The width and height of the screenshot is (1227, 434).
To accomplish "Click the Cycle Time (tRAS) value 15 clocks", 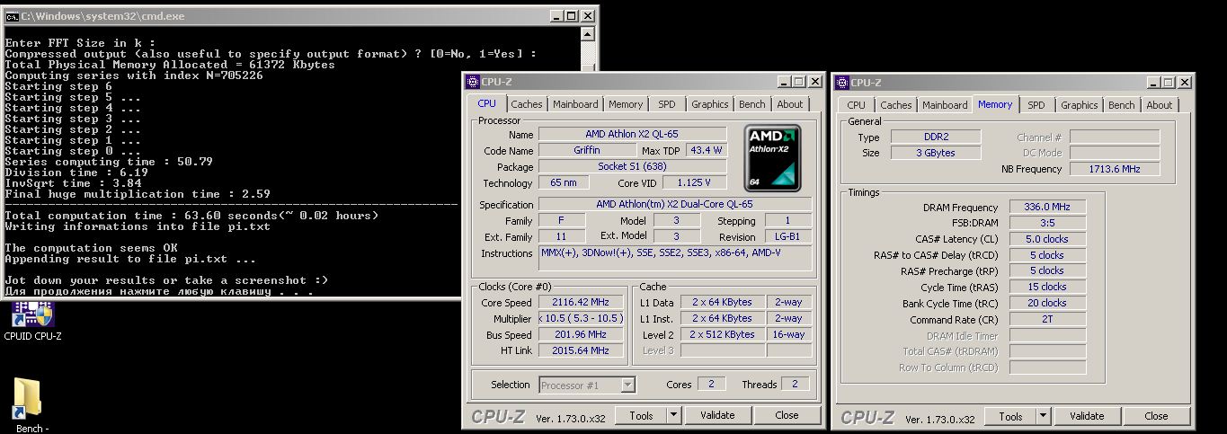I will click(x=1047, y=287).
